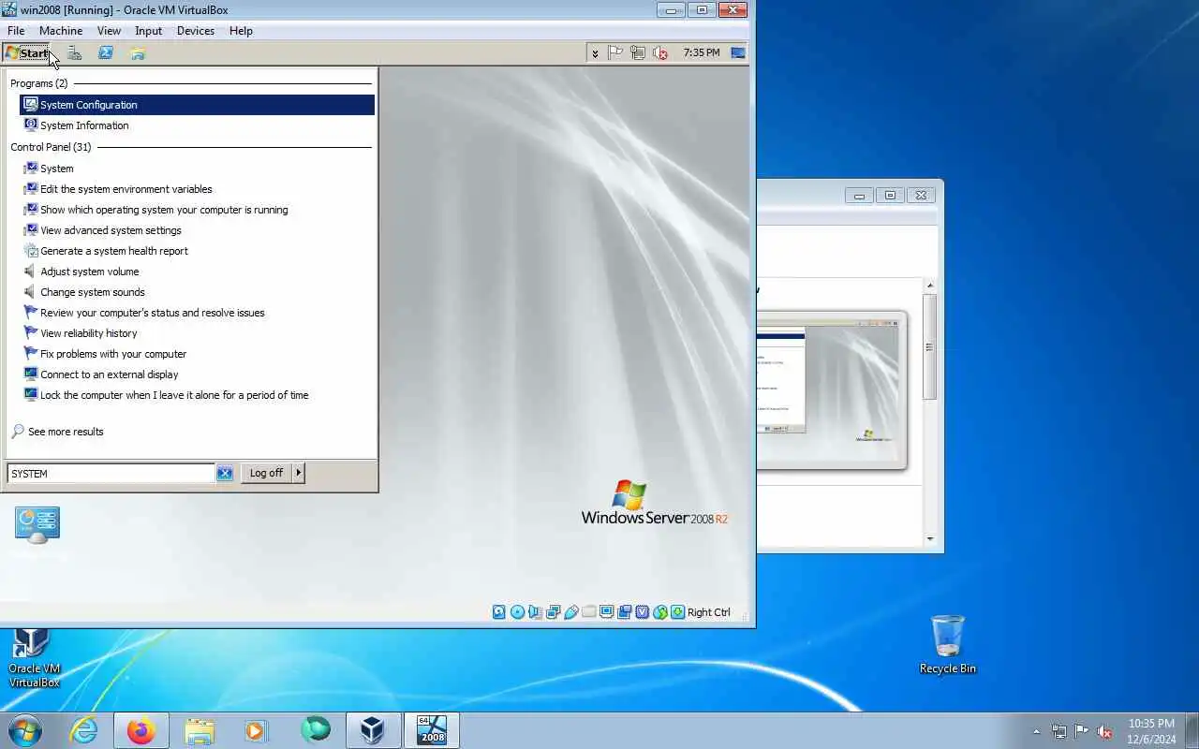Click VM preview thumbnail in background window
This screenshot has width=1199, height=749.
(832, 389)
